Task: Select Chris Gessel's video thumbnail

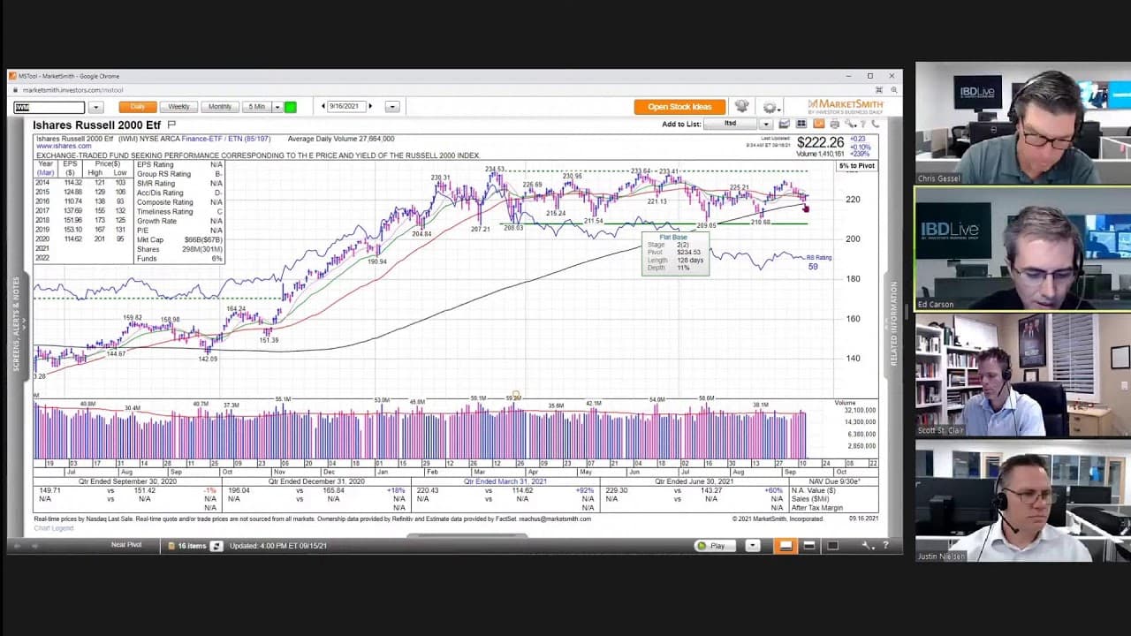Action: point(1023,124)
